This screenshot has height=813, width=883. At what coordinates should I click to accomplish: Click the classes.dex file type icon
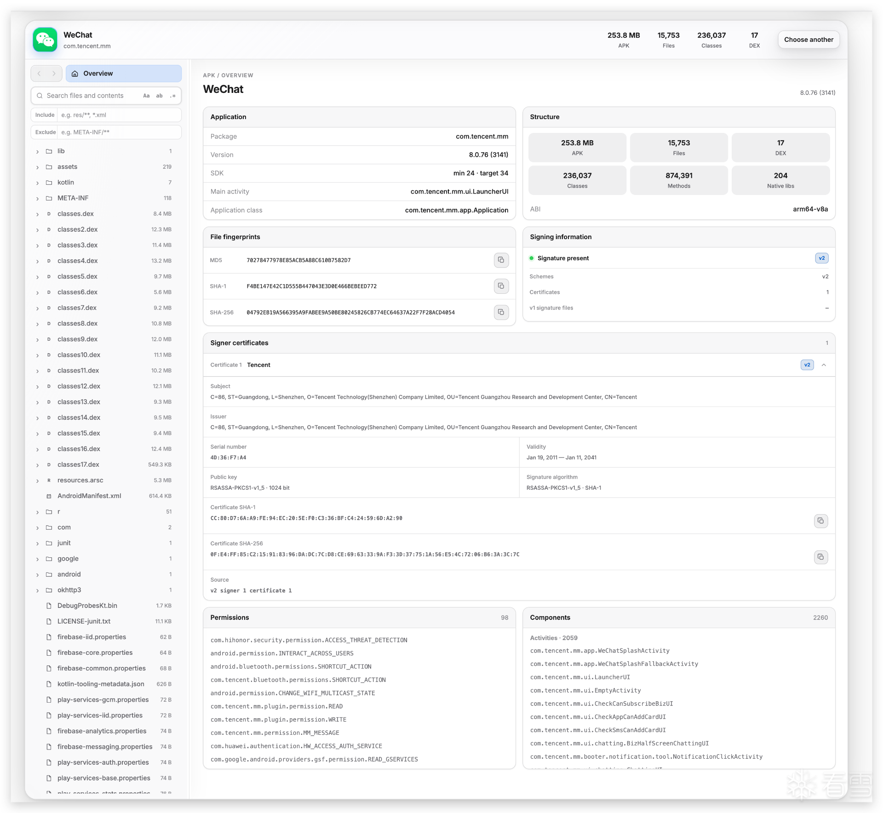[49, 214]
